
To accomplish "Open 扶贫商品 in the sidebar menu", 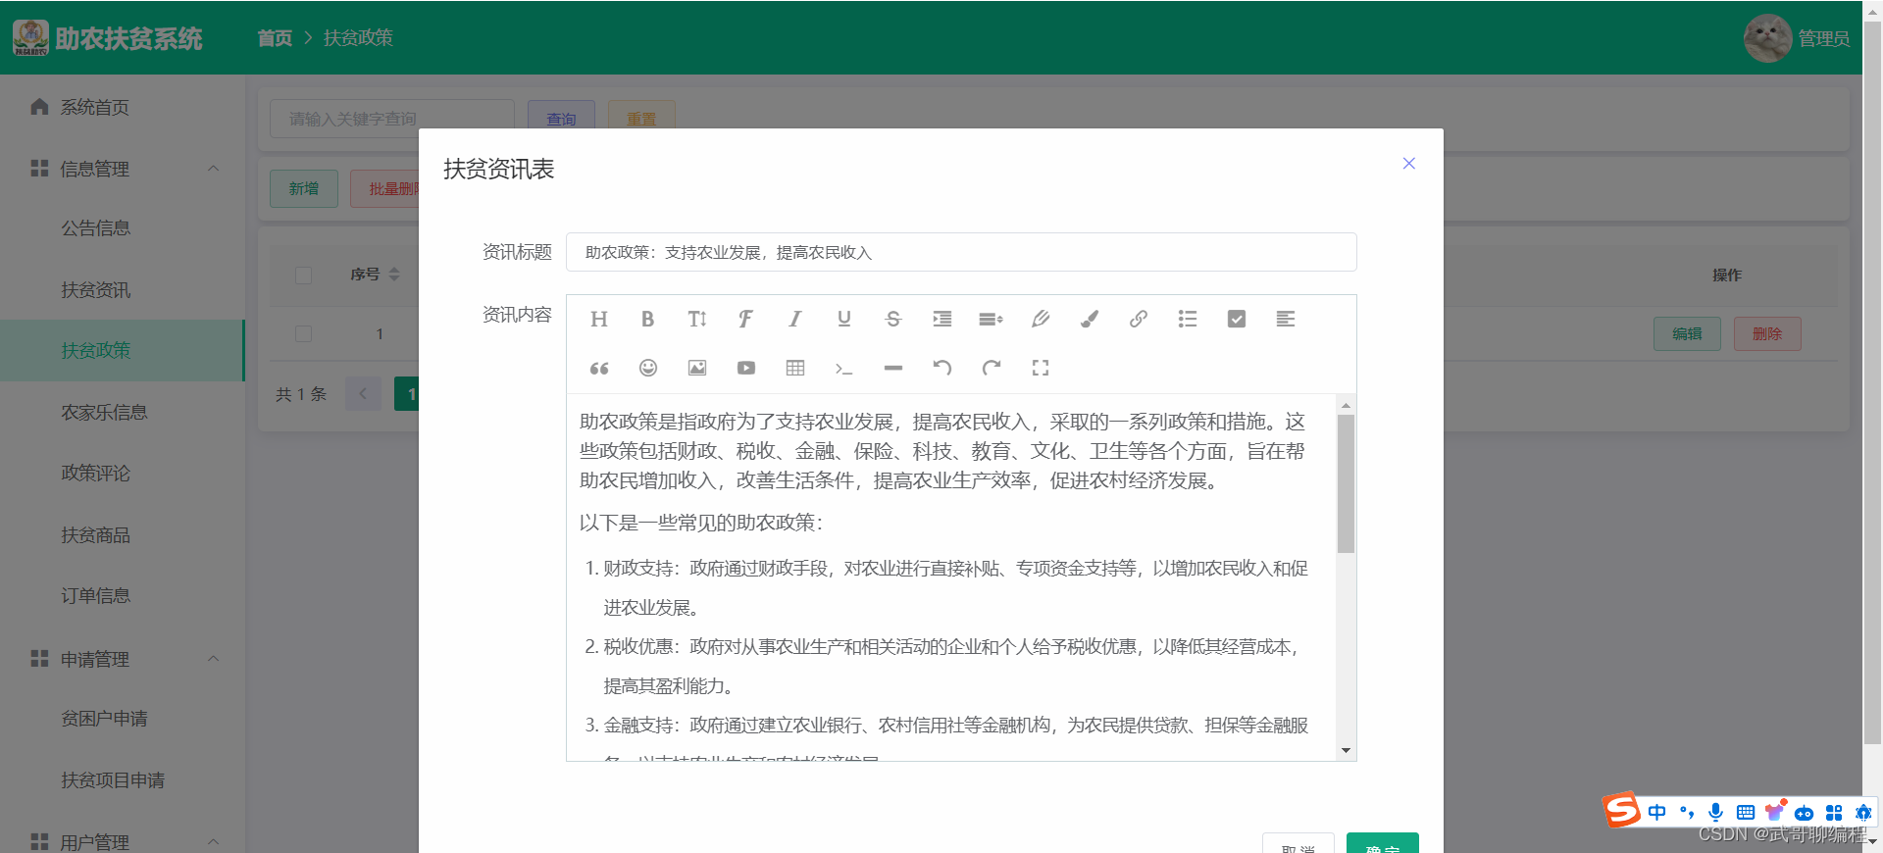I will click(95, 535).
